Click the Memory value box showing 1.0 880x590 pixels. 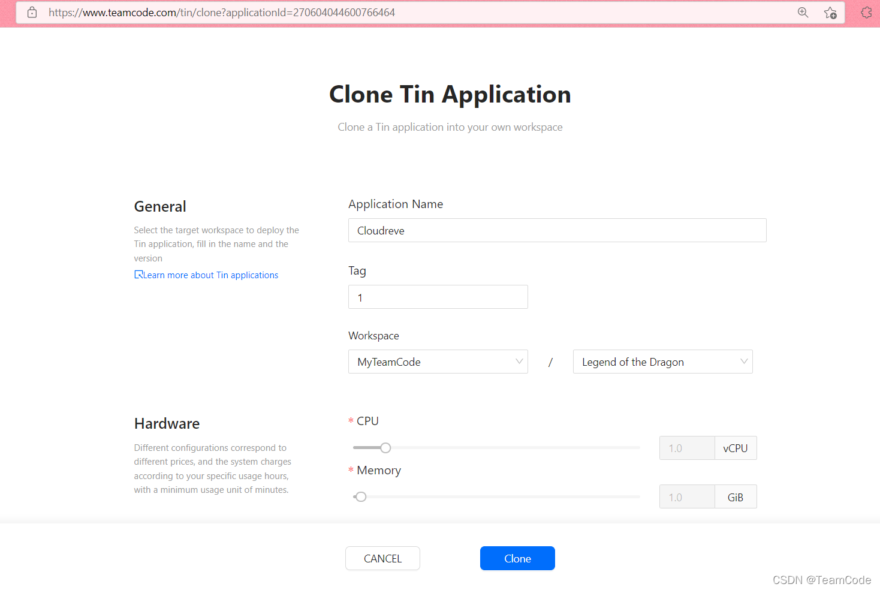coord(687,497)
